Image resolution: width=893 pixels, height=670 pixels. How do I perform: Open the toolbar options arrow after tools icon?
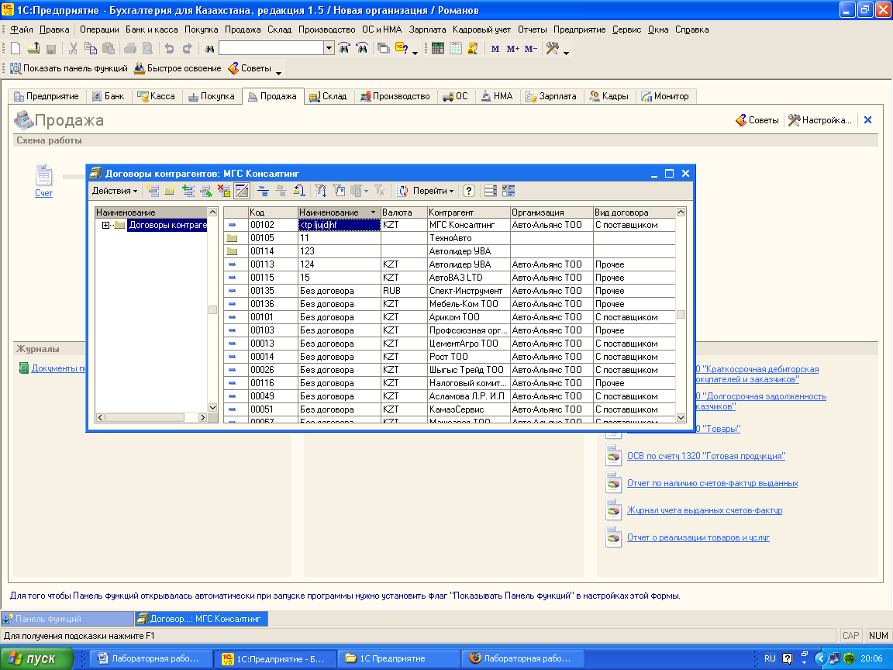[x=566, y=53]
